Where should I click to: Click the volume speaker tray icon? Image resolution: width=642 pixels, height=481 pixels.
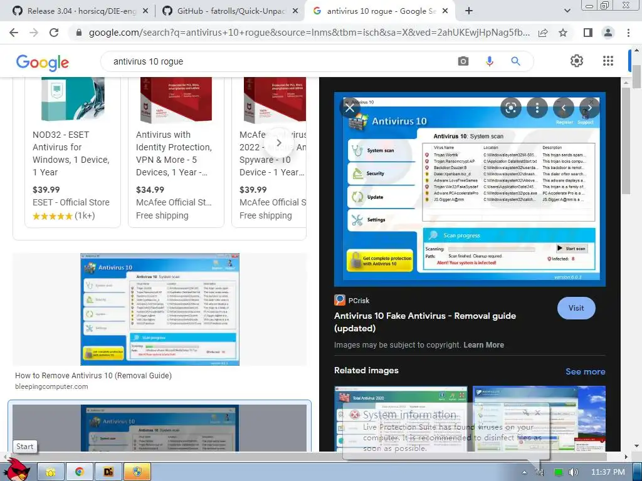pos(573,472)
